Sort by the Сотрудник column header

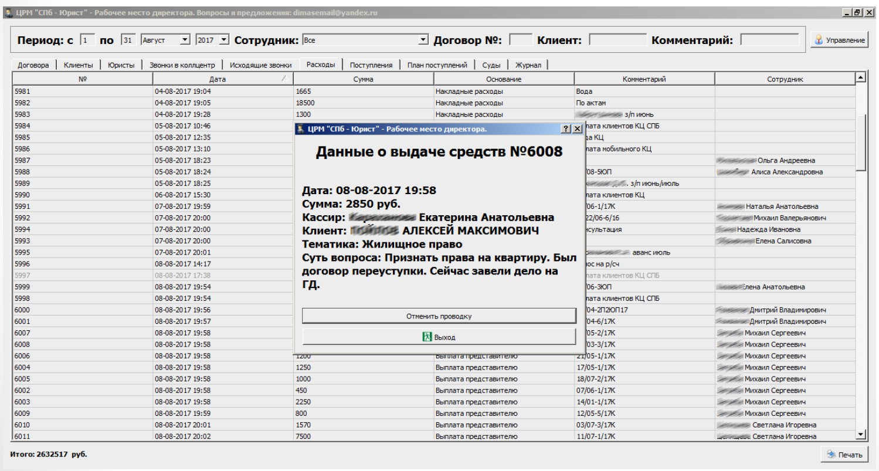click(x=785, y=79)
